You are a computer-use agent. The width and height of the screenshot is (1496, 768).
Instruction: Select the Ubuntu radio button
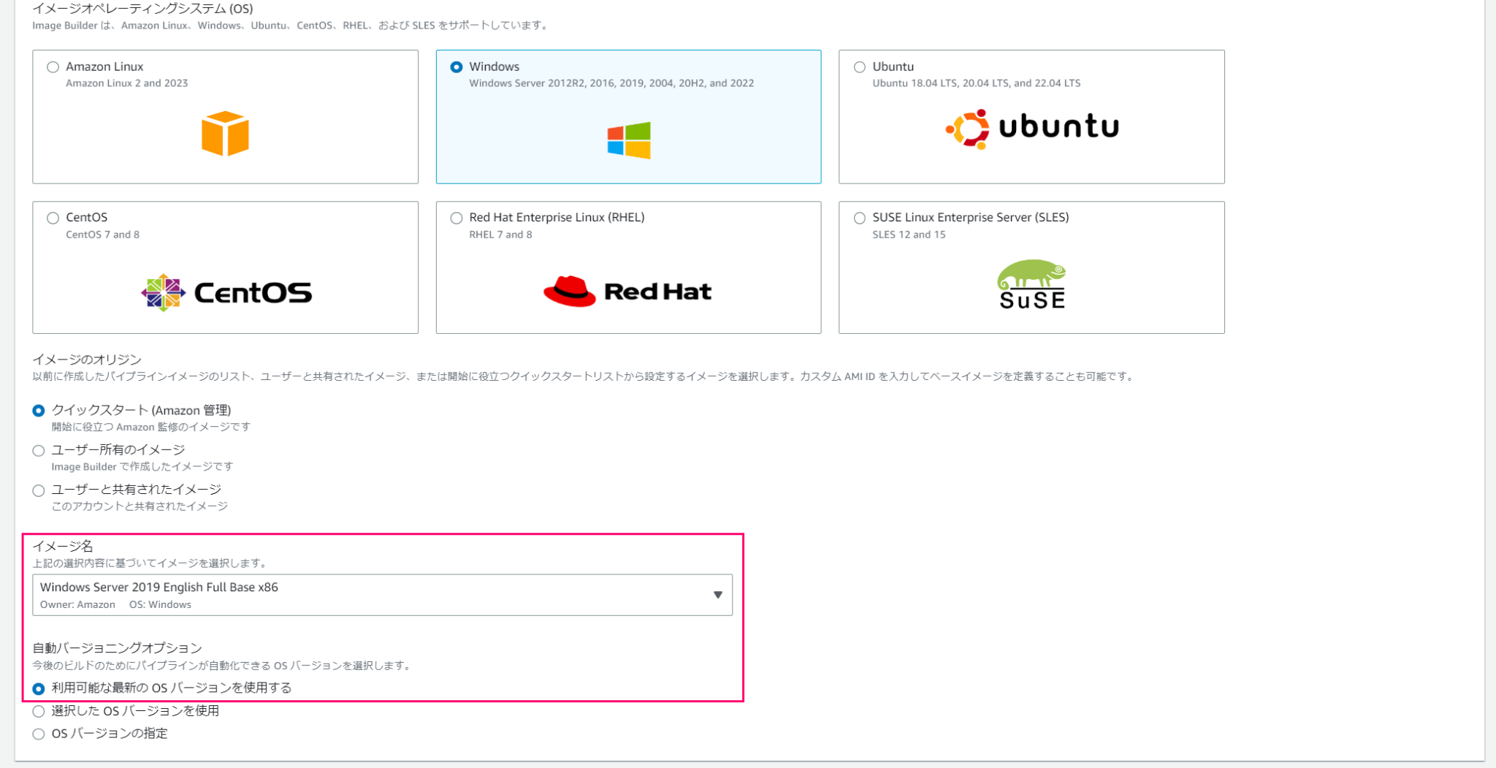(x=858, y=66)
